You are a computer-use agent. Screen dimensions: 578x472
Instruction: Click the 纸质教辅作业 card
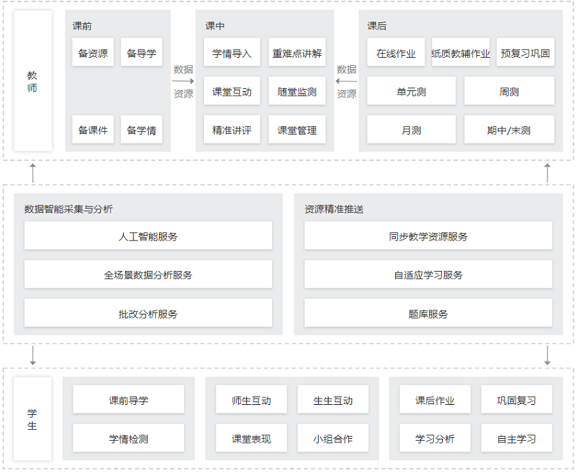[x=461, y=52]
